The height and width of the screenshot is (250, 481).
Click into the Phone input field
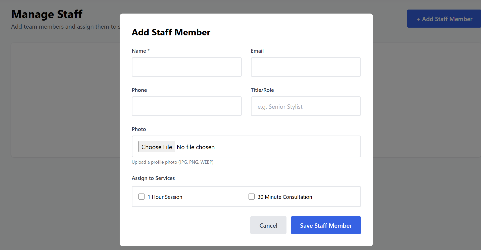coord(186,106)
